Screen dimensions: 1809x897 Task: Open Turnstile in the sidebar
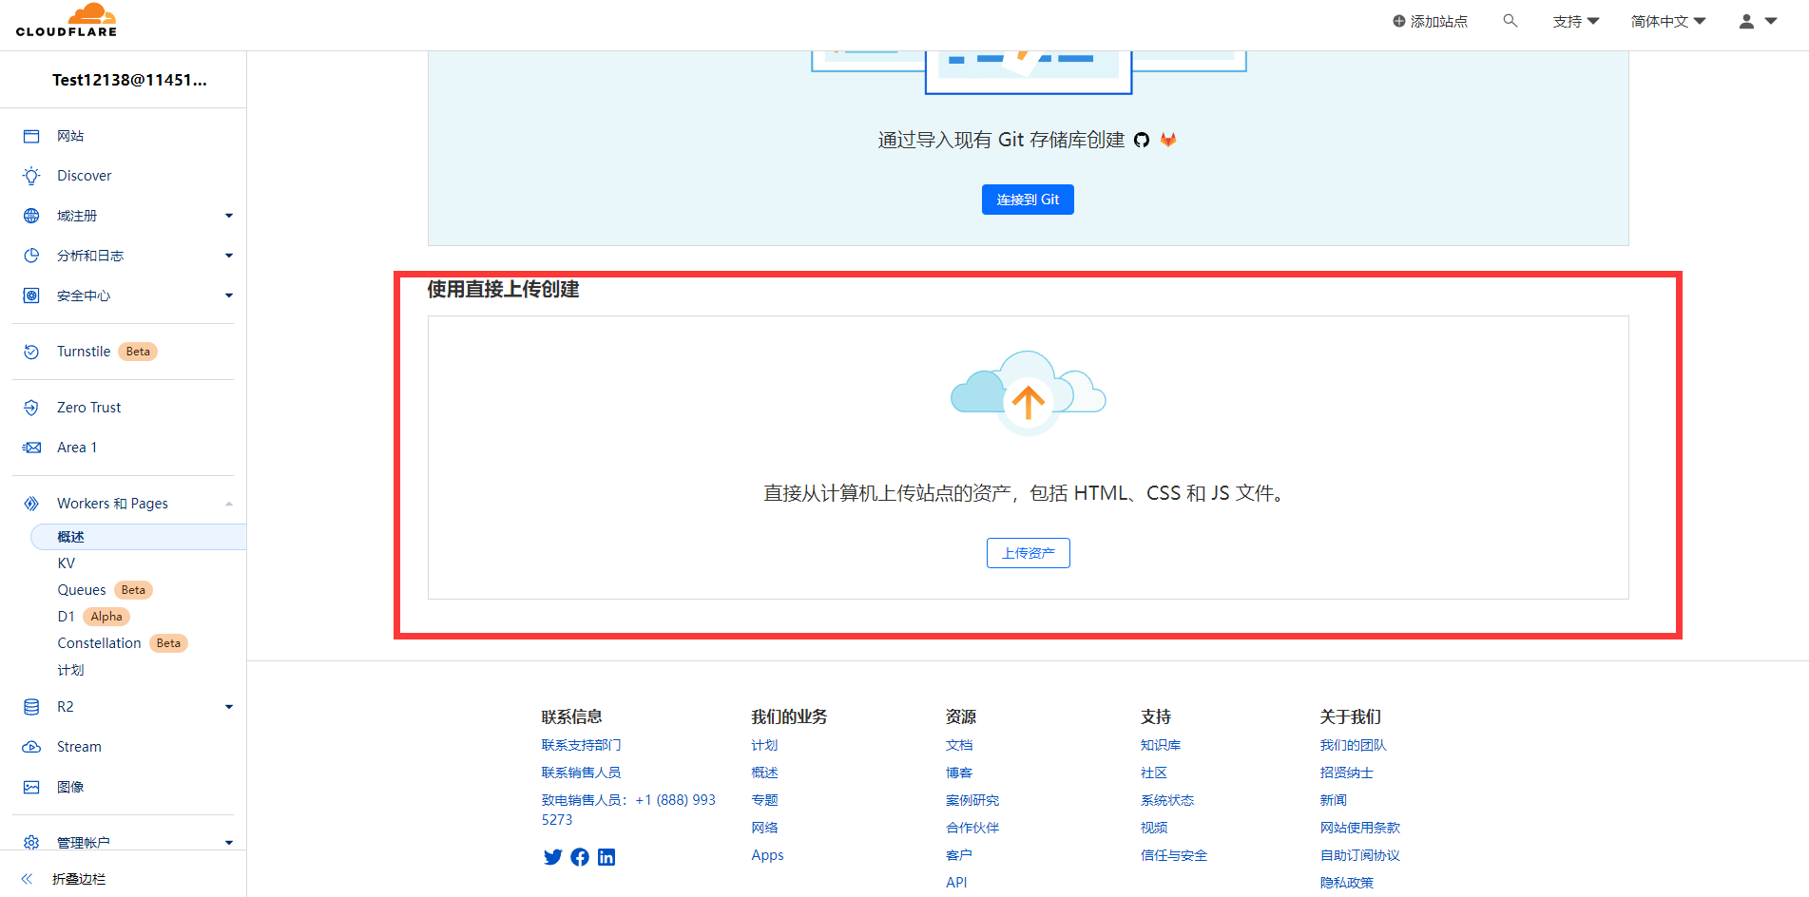pos(84,352)
